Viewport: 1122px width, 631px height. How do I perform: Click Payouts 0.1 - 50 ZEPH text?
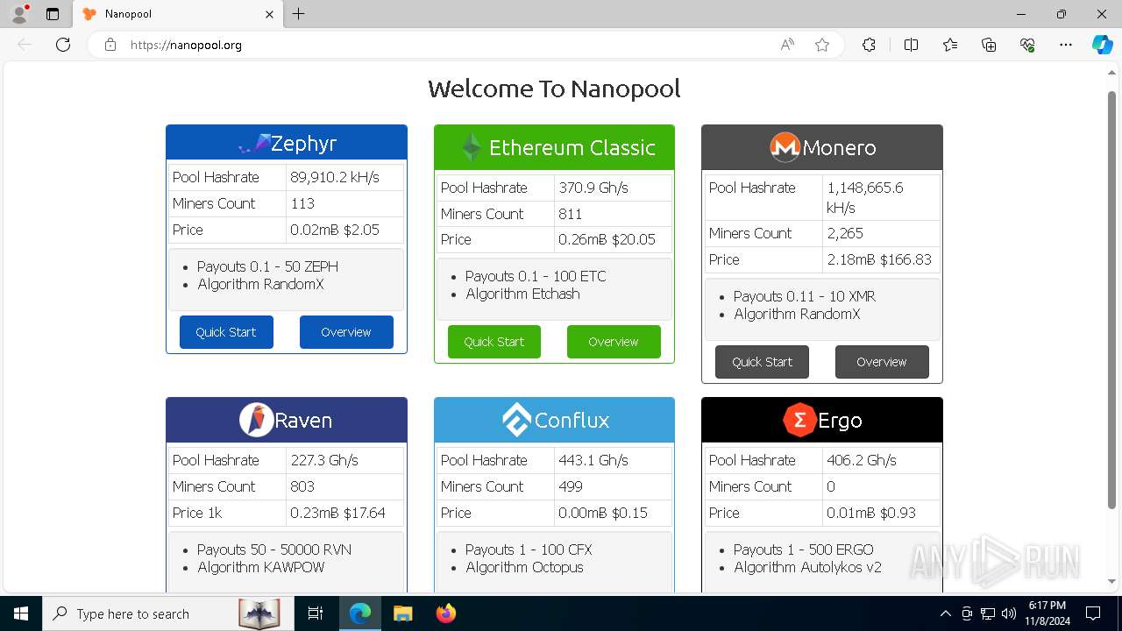pos(267,266)
